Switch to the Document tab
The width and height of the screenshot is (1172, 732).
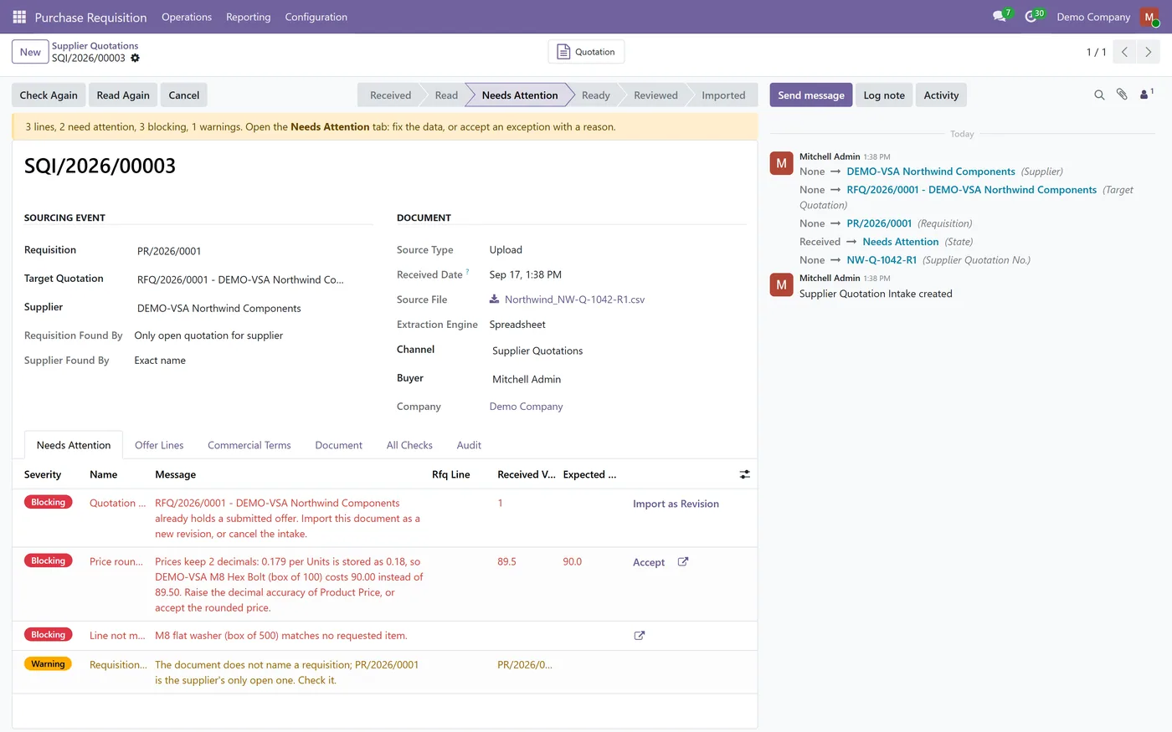coord(338,445)
